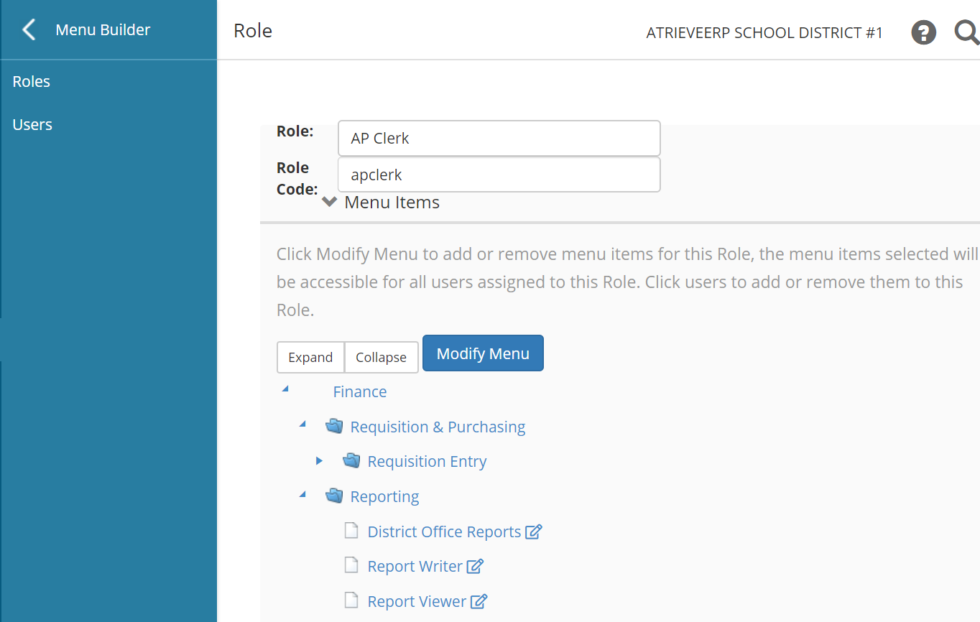This screenshot has height=622, width=980.
Task: Click the back arrow beside Menu Builder
Action: (29, 30)
